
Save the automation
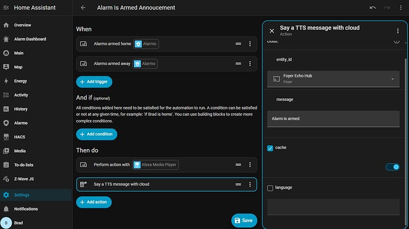[244, 220]
